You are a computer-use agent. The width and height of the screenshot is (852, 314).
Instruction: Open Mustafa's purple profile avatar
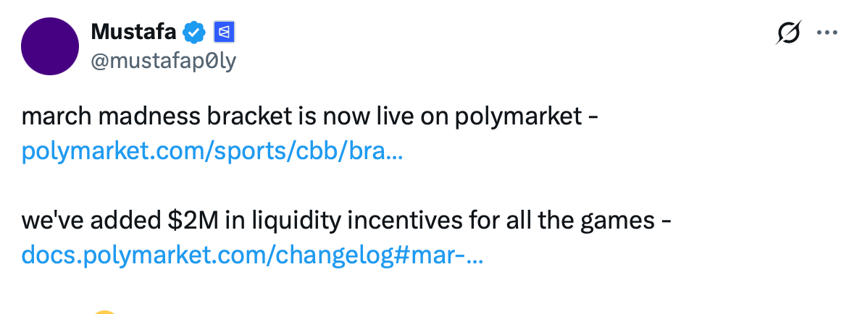[x=51, y=46]
